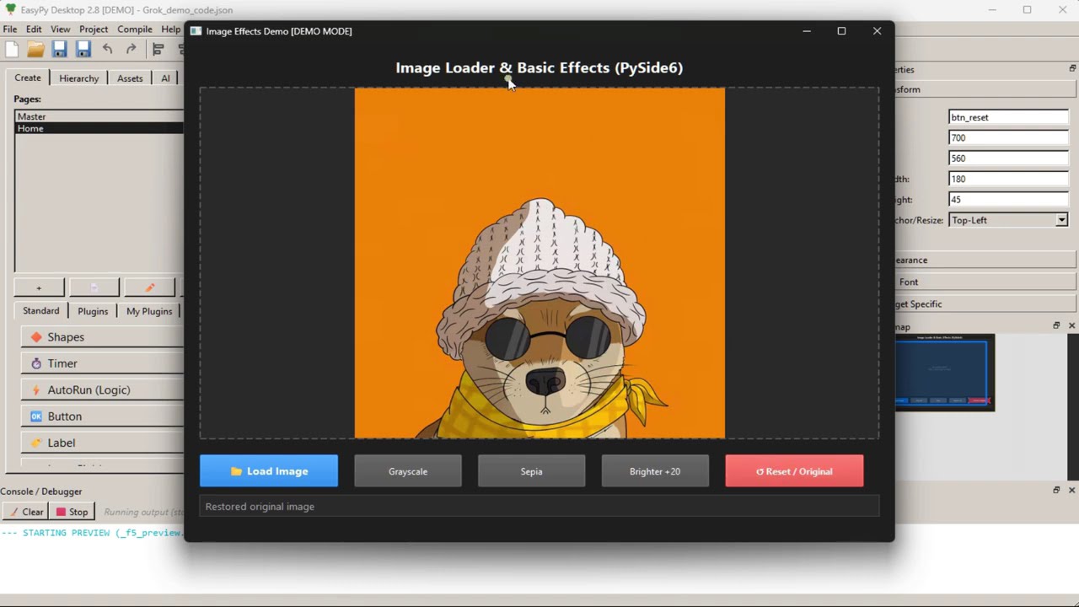Click the duplicate page document icon button
This screenshot has height=607, width=1079.
[94, 287]
